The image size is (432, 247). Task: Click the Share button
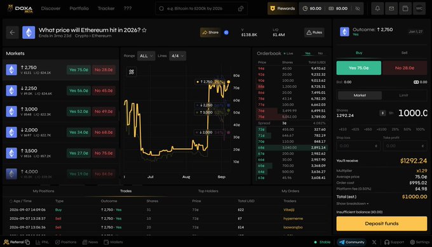pos(210,32)
